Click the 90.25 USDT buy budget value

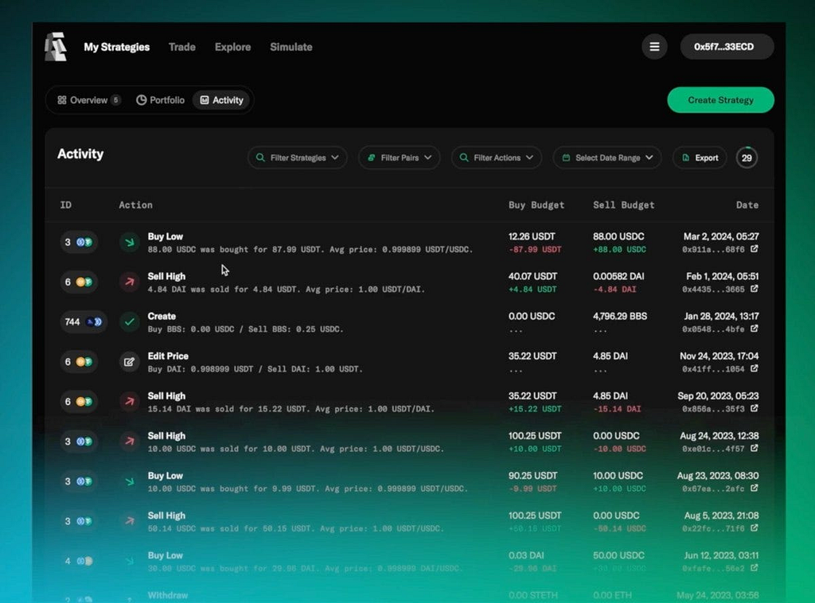(x=532, y=475)
